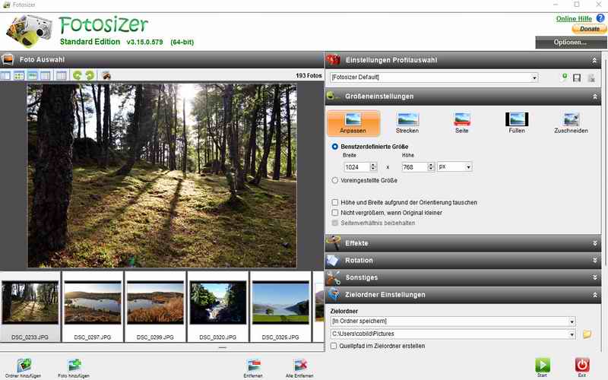The image size is (608, 380).
Task: Select the Voreingestellte Größe radio button
Action: [x=335, y=180]
